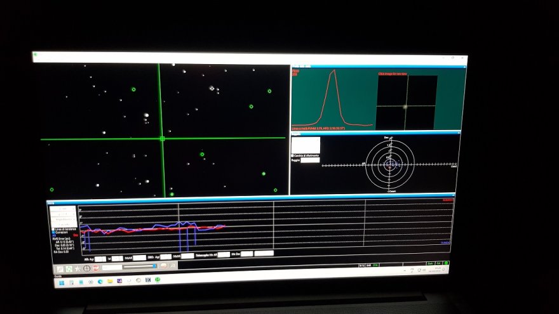This screenshot has width=559, height=314.
Task: Enable 'Cambio di riferimento' in target panel
Action: 293,155
